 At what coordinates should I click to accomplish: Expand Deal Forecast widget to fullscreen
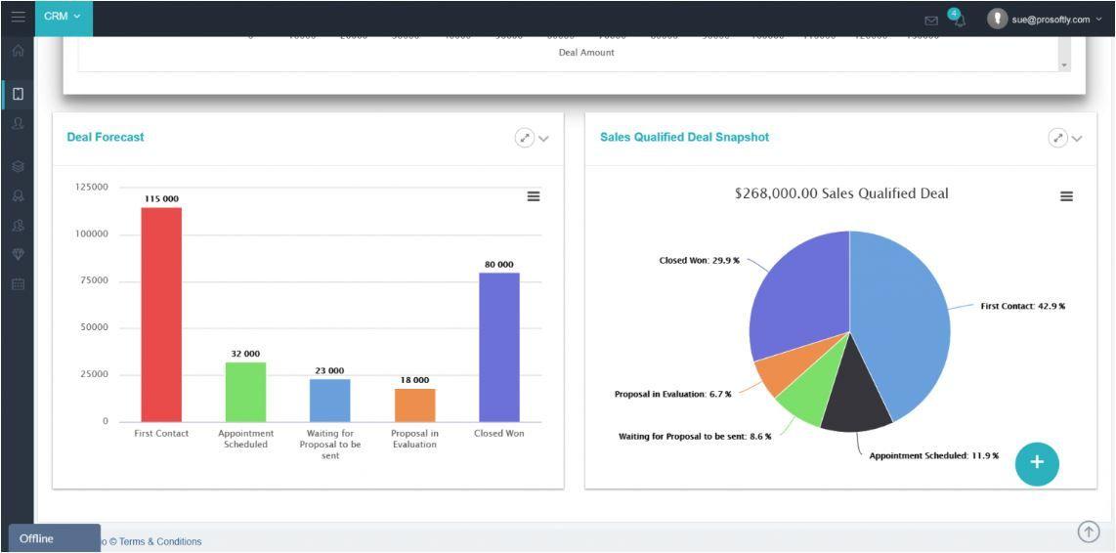[525, 138]
